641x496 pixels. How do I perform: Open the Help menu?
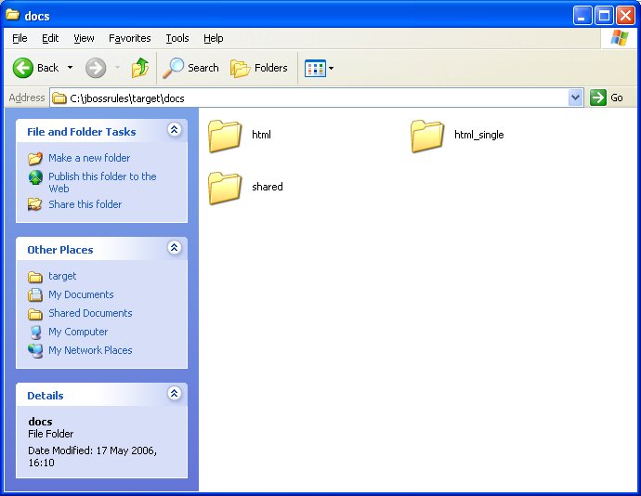[x=214, y=38]
